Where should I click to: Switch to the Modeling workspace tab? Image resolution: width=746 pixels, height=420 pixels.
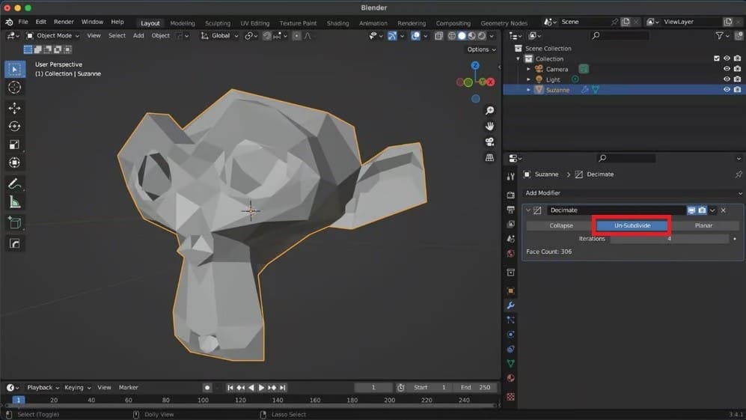click(183, 23)
